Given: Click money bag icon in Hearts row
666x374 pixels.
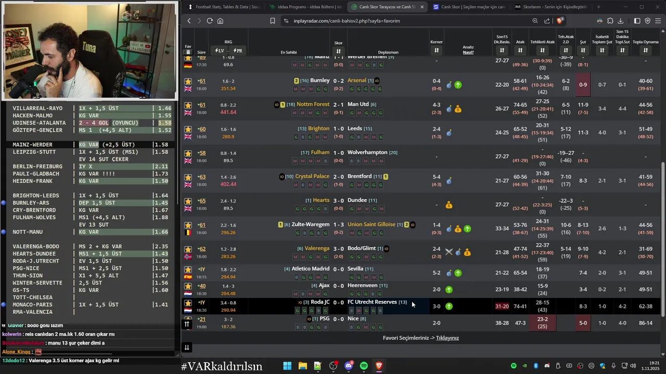Looking at the screenshot, I should 449,205.
